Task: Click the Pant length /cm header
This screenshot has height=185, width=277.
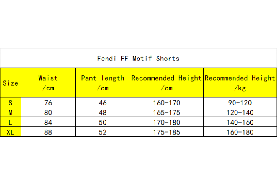Action: click(x=103, y=83)
